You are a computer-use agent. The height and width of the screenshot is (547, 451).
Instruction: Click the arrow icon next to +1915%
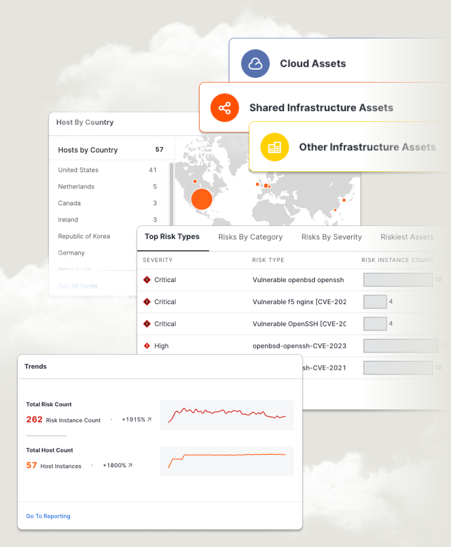click(149, 420)
